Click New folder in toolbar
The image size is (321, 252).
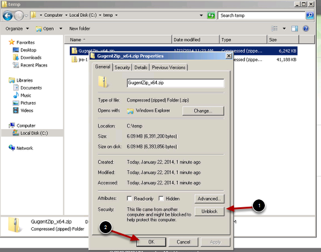pos(80,28)
